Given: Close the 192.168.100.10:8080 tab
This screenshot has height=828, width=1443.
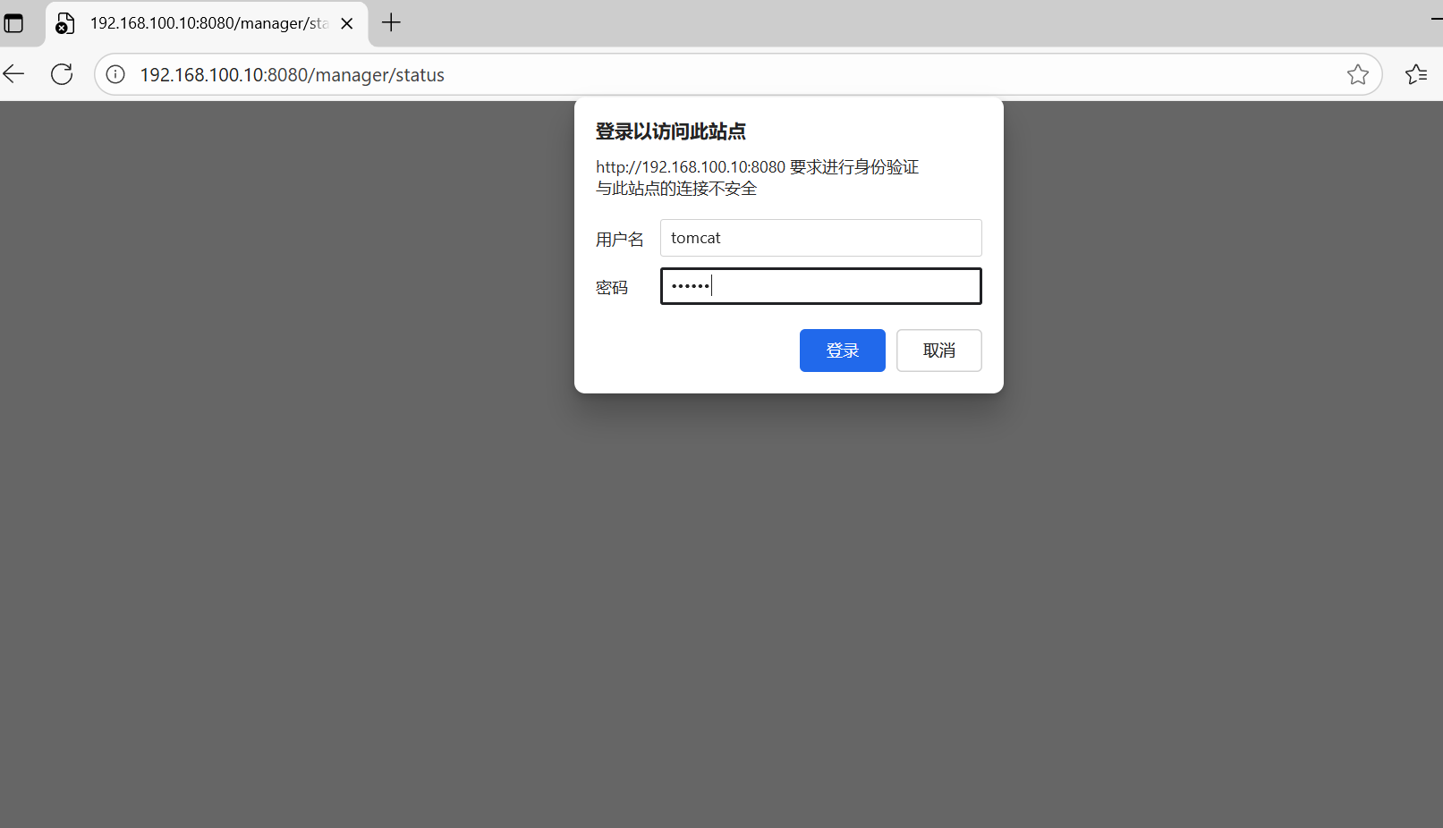Looking at the screenshot, I should point(347,23).
